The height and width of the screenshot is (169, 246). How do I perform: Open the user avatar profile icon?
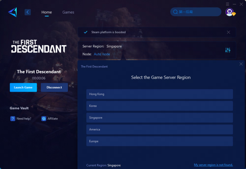click(230, 12)
